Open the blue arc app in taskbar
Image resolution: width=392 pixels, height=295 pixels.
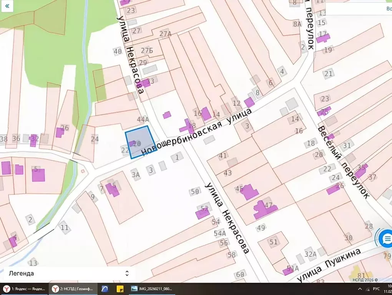pos(105,288)
